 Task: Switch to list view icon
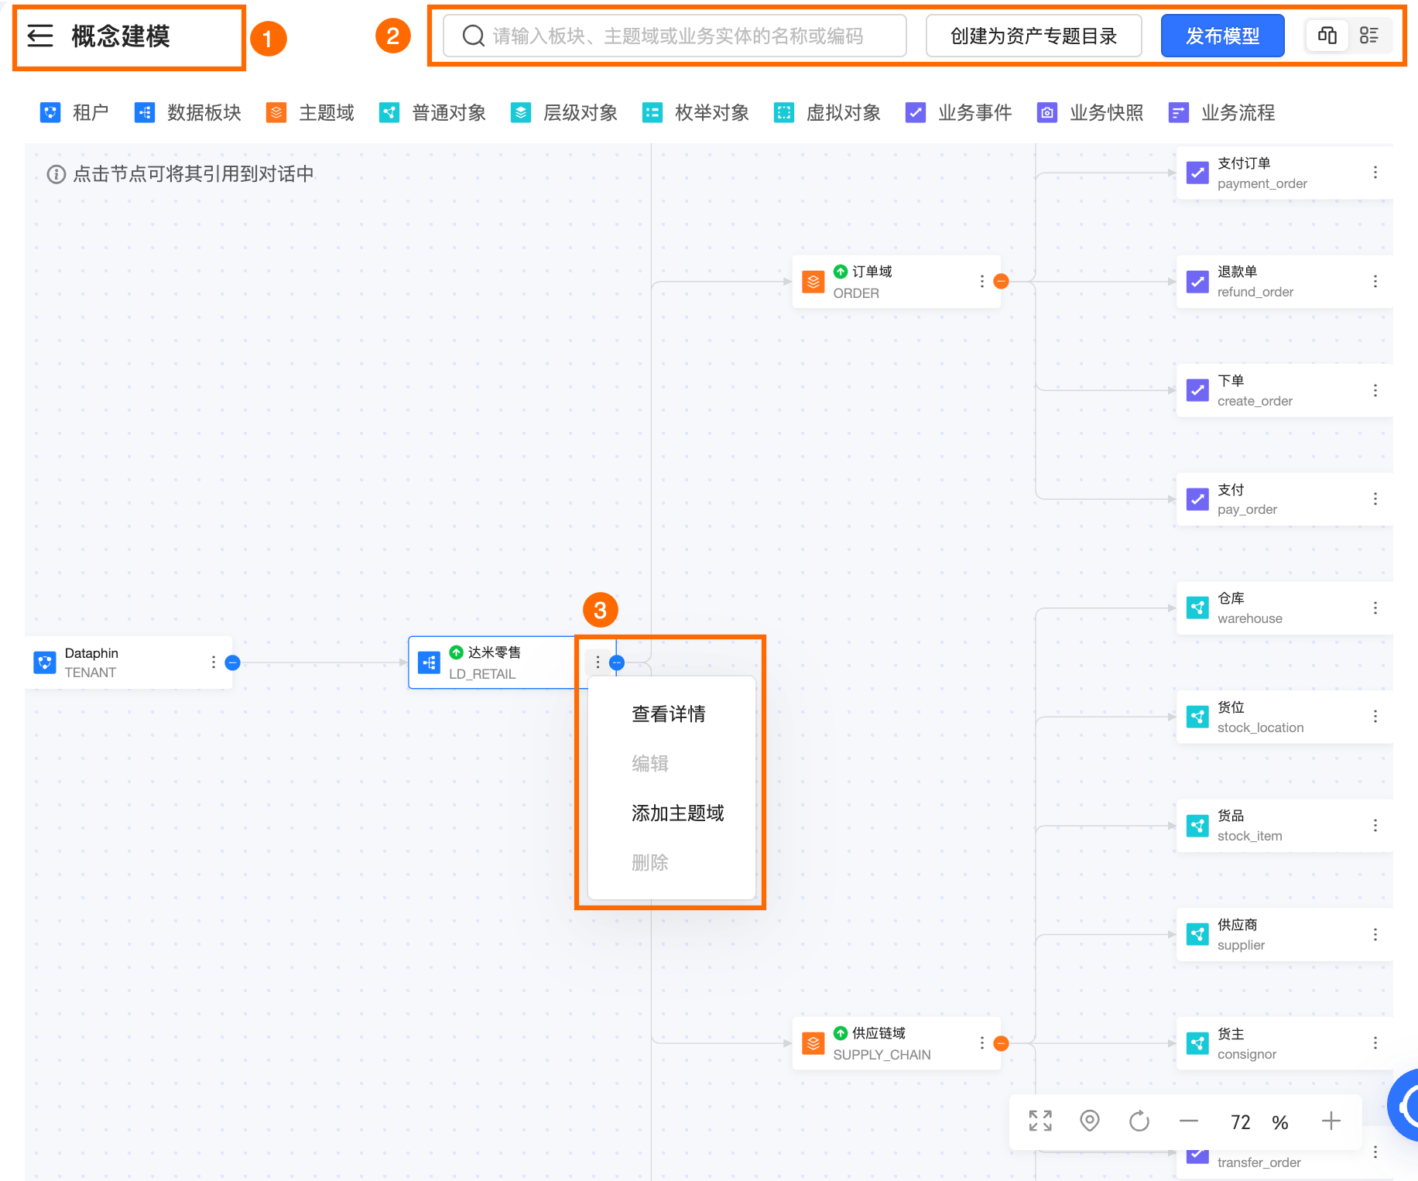1368,36
